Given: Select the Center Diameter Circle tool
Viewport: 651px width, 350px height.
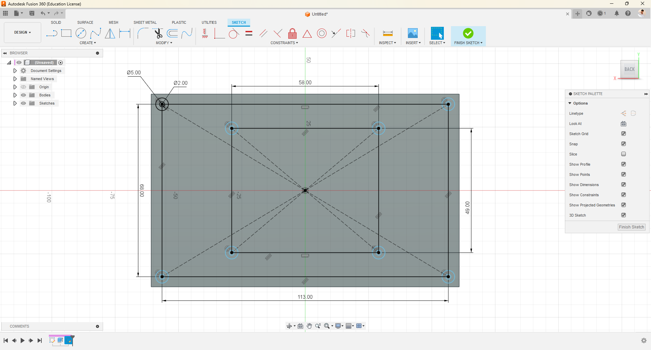Looking at the screenshot, I should click(81, 33).
